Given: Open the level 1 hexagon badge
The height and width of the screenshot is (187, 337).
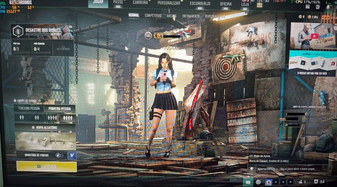Looking at the screenshot, I should (18, 31).
